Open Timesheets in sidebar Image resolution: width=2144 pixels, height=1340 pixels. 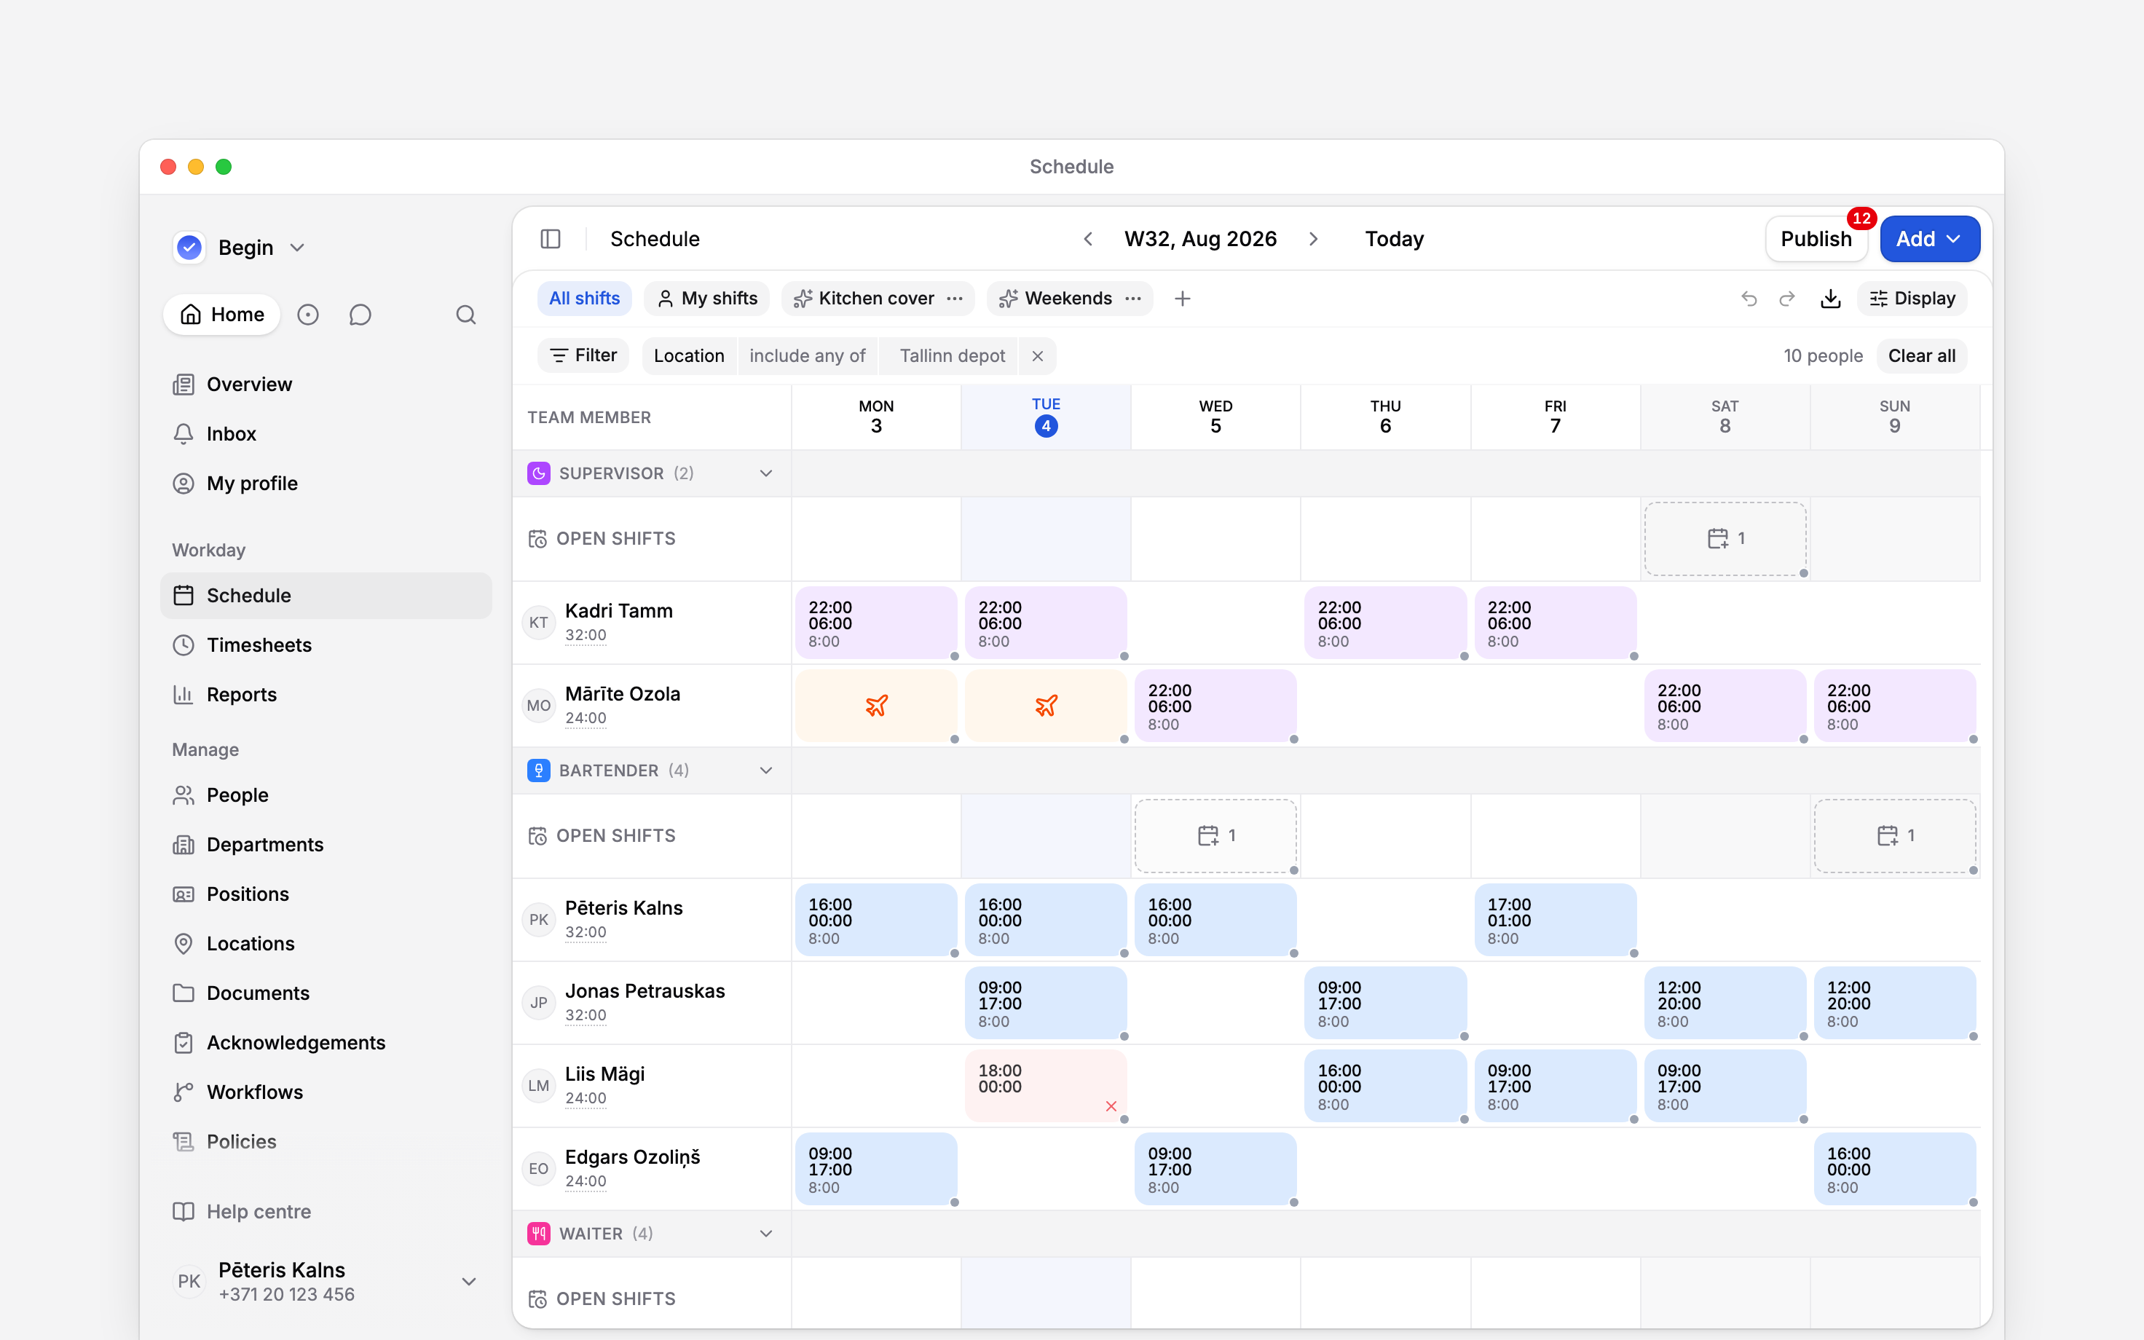(x=326, y=645)
